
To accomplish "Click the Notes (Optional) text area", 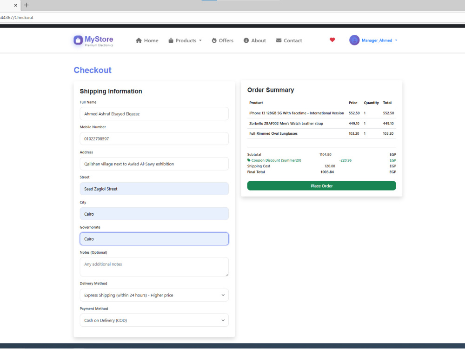I will (154, 267).
